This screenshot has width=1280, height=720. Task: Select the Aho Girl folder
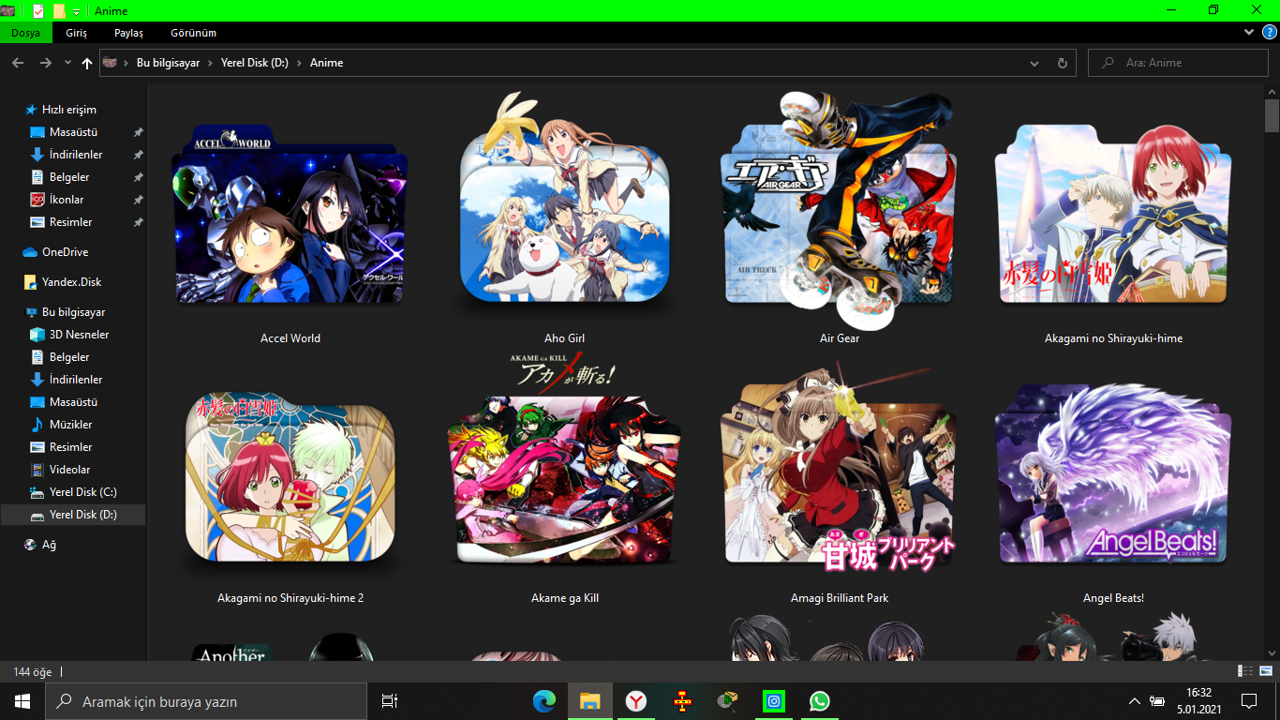click(565, 219)
